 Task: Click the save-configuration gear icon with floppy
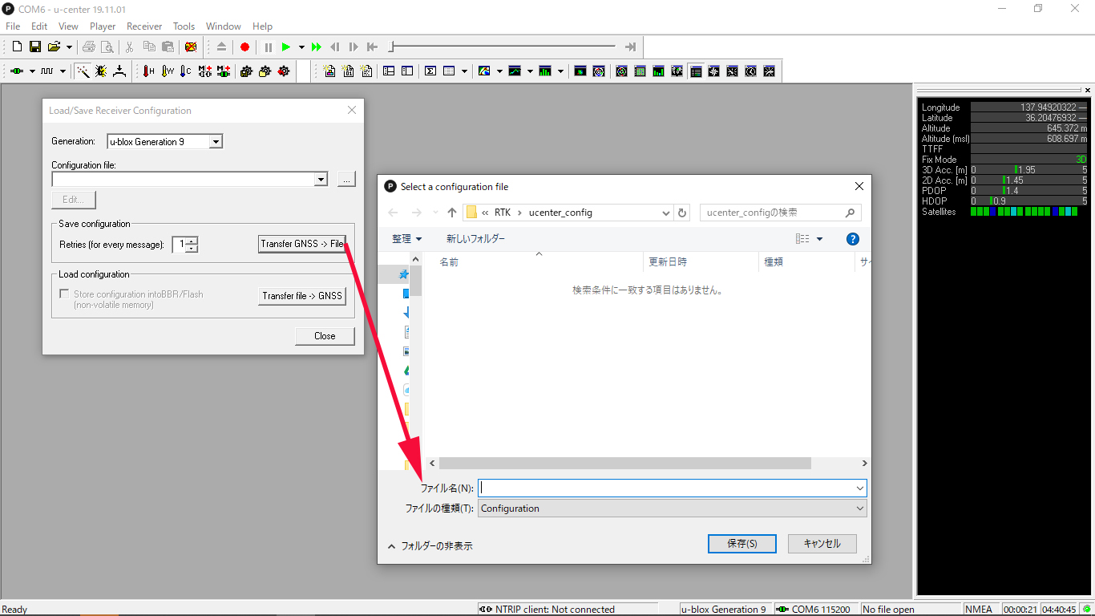[x=246, y=71]
